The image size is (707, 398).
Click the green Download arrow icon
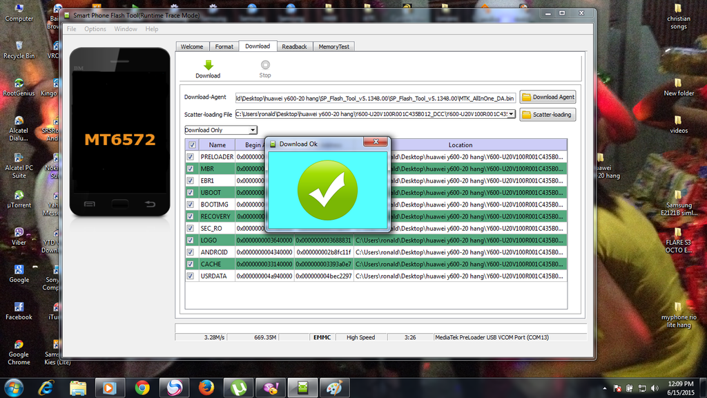208,65
